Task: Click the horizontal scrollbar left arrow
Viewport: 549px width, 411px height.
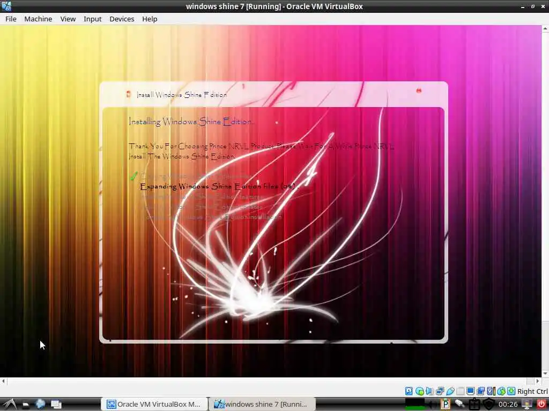Action: coord(3,381)
